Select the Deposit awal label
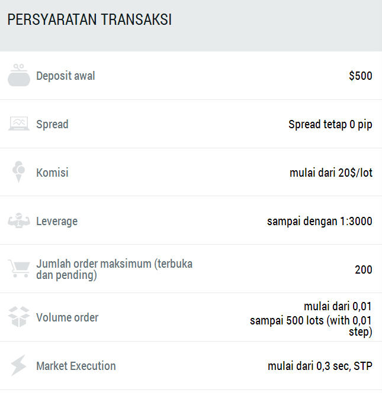 click(66, 76)
